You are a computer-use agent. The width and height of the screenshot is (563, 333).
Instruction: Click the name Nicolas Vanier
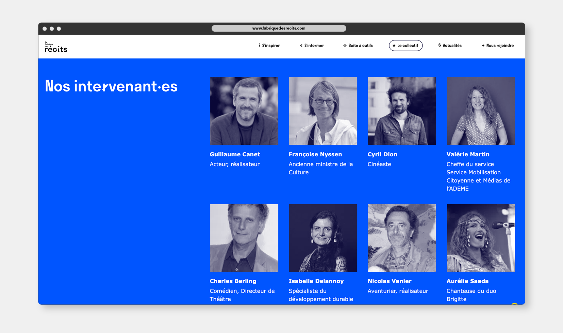390,281
